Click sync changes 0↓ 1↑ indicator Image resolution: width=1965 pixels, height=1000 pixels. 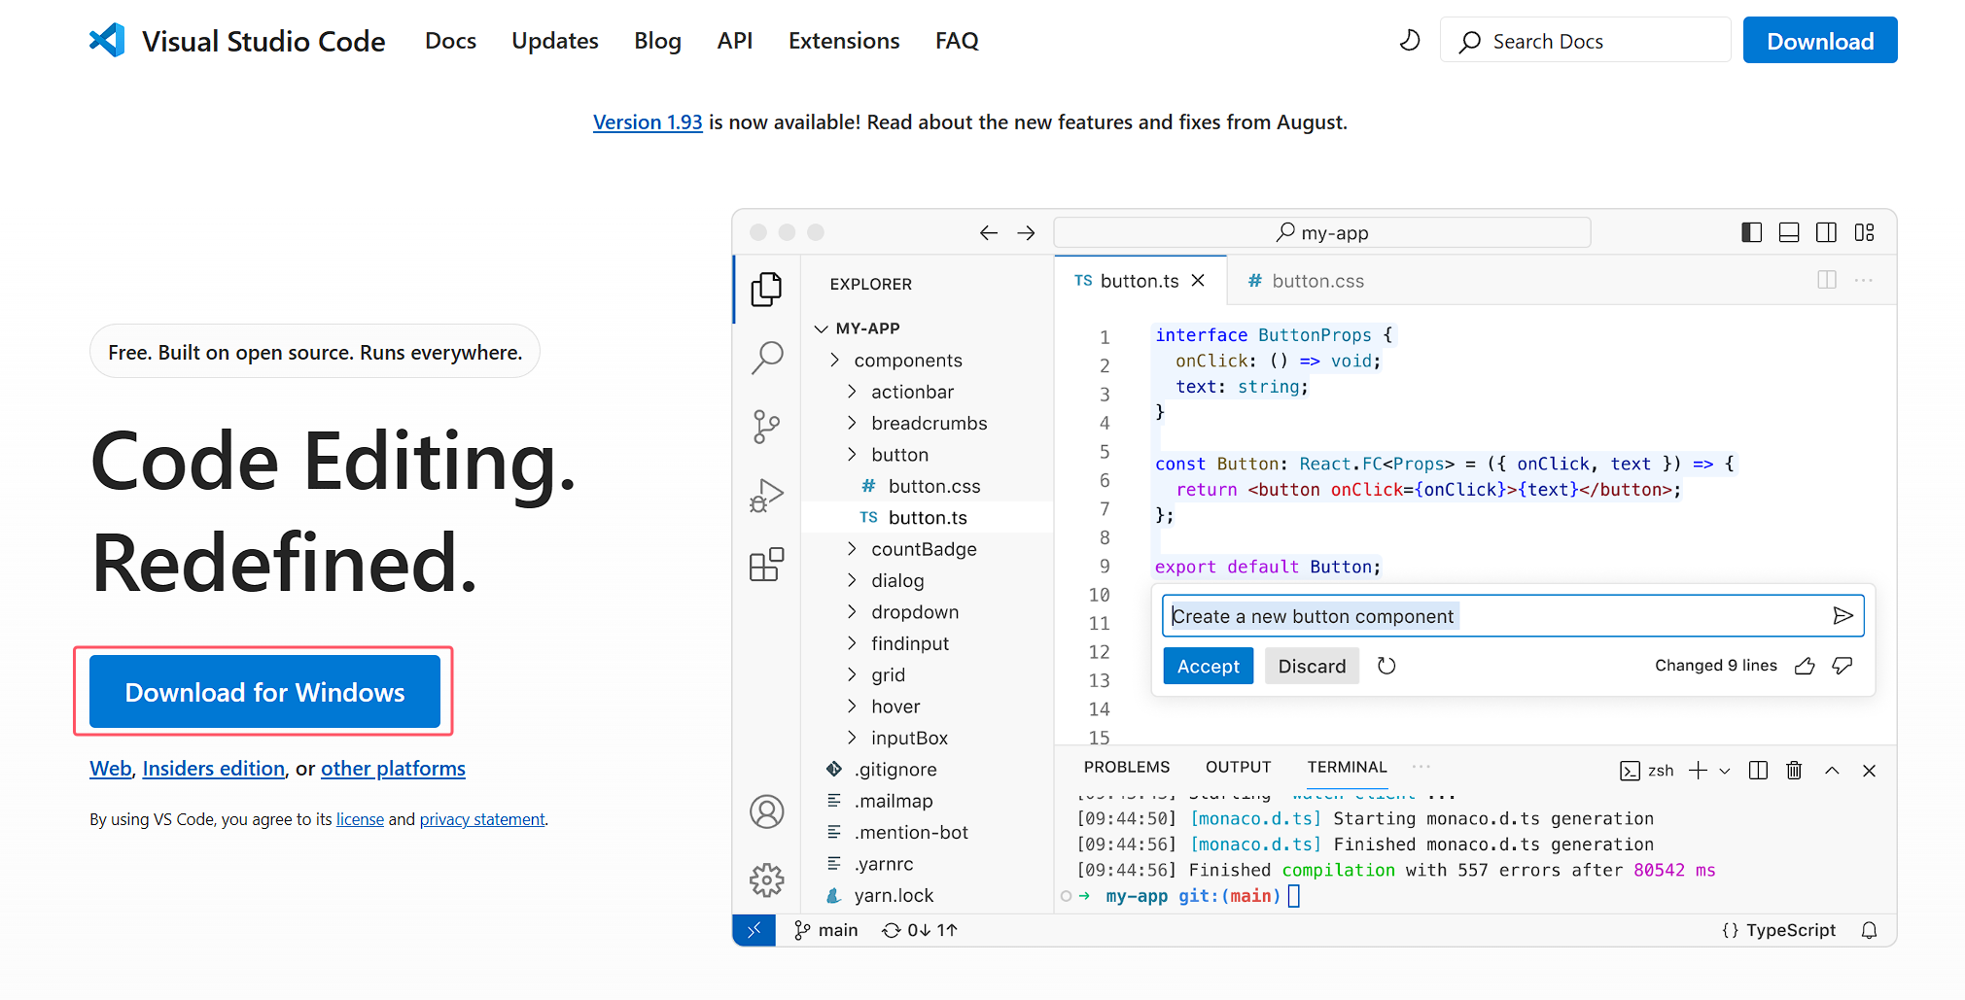(920, 930)
